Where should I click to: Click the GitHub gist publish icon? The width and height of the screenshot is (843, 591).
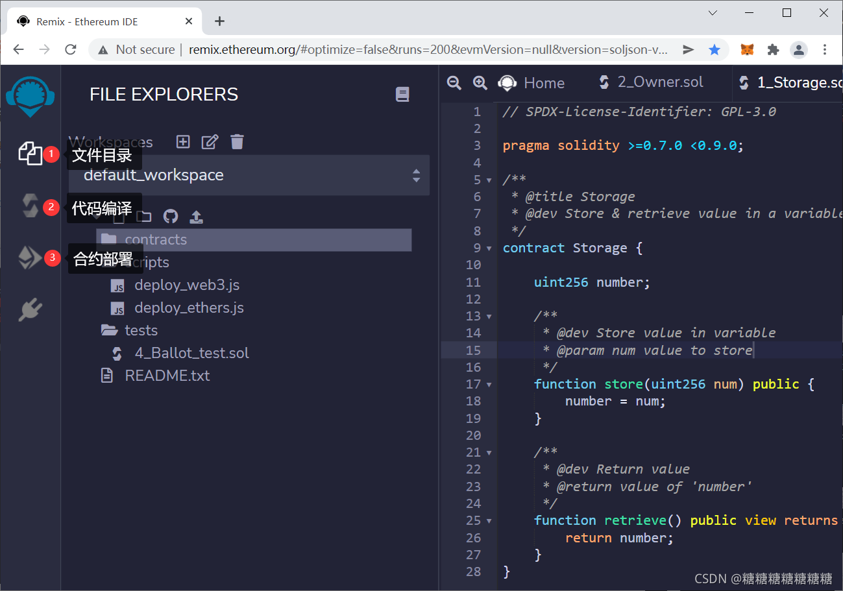click(170, 216)
